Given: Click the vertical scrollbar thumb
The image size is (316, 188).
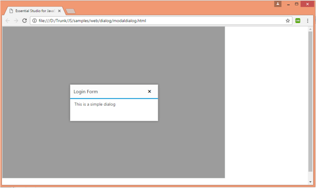Looking at the screenshot, I should click(x=310, y=101).
